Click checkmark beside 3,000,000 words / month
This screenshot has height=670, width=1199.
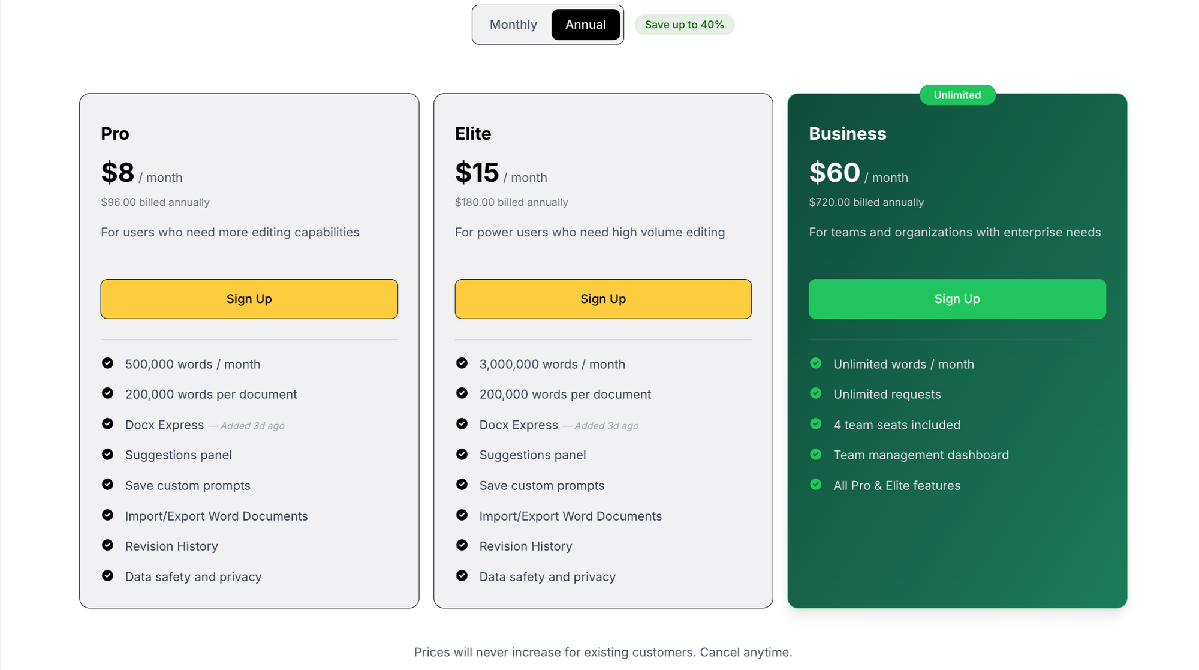click(x=462, y=363)
